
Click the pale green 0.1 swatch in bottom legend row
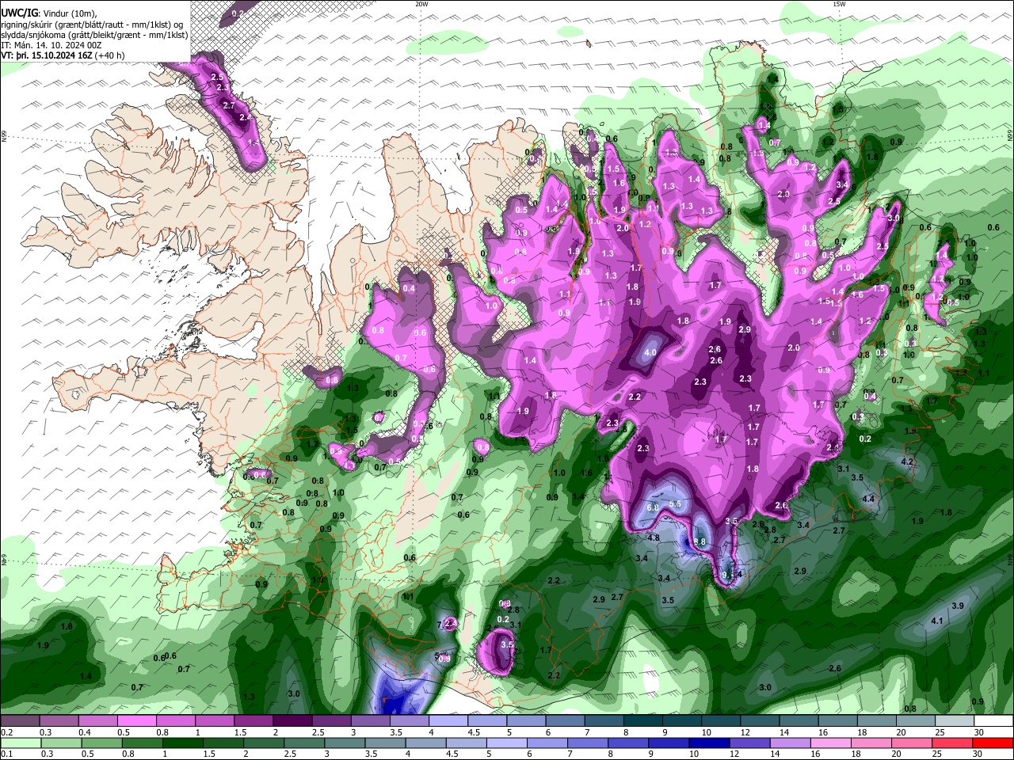[x=19, y=743]
